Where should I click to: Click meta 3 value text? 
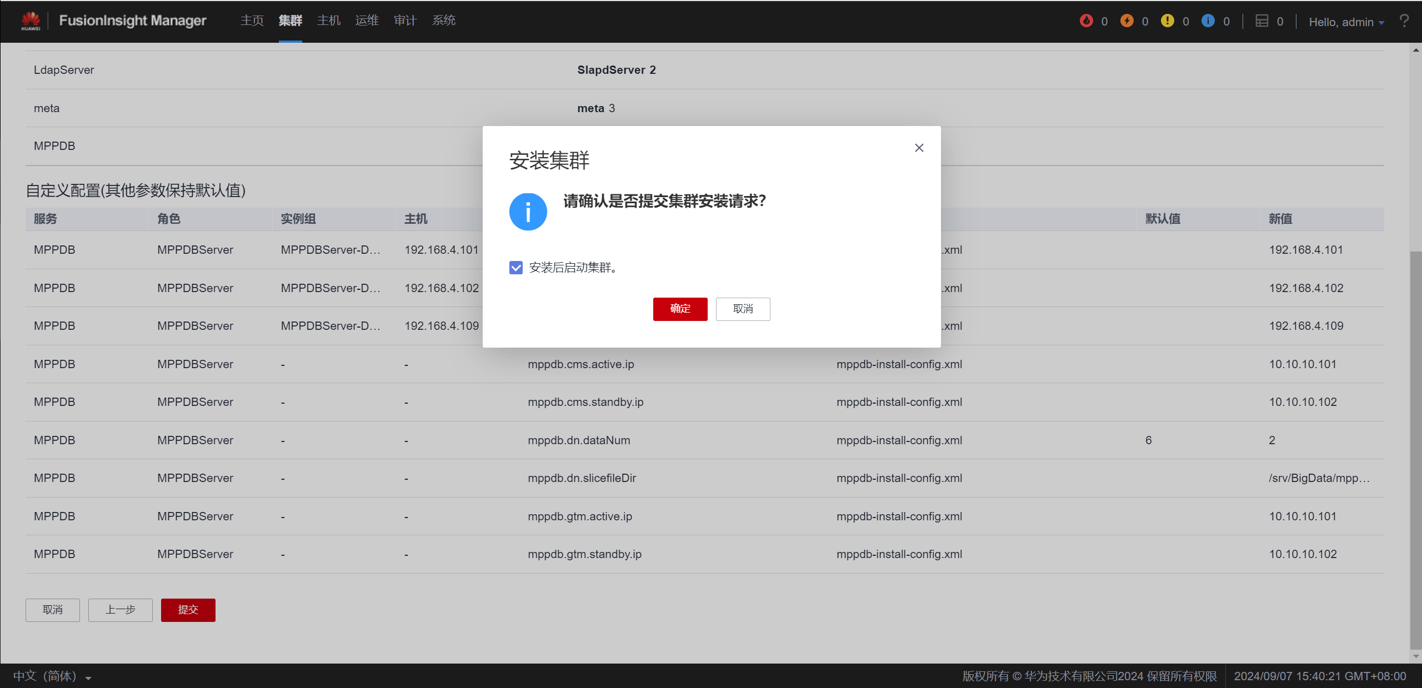596,108
